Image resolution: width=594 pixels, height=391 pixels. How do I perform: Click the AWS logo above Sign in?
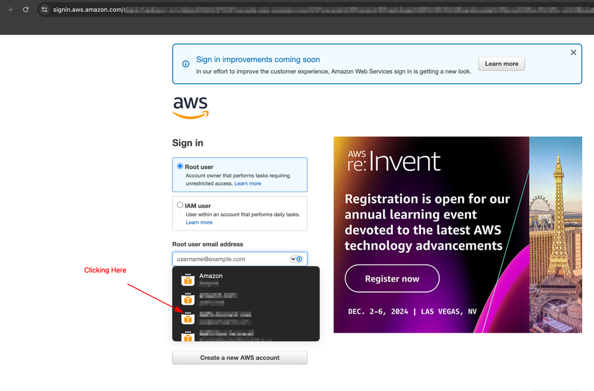(x=191, y=108)
